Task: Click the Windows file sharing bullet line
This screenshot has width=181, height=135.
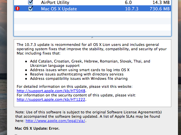Action: click(x=79, y=79)
